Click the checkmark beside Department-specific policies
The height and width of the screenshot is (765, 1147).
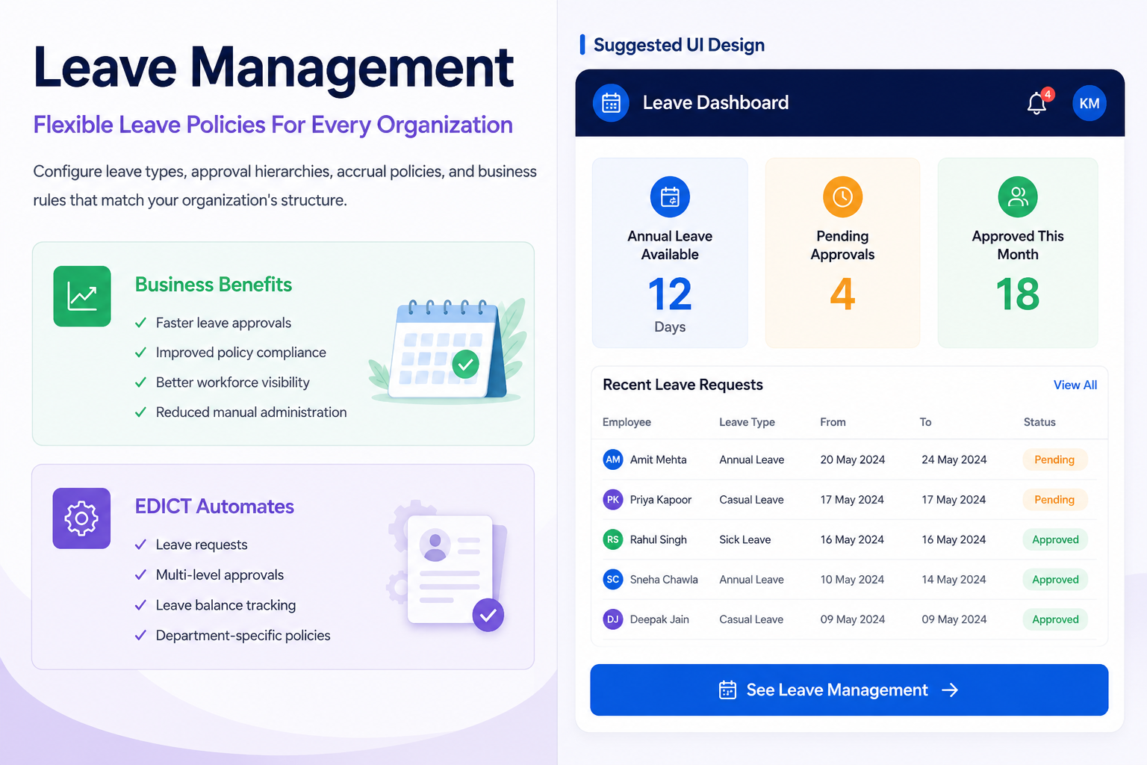[x=140, y=636]
